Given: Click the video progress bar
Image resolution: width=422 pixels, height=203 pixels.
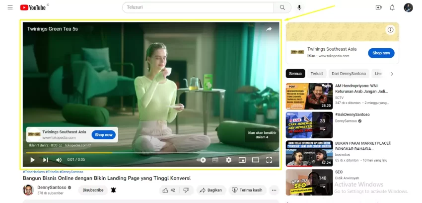Looking at the screenshot, I should click(151, 153).
